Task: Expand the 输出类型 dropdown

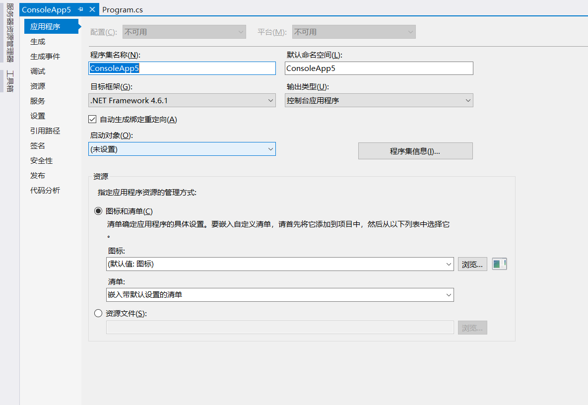Action: coord(379,100)
